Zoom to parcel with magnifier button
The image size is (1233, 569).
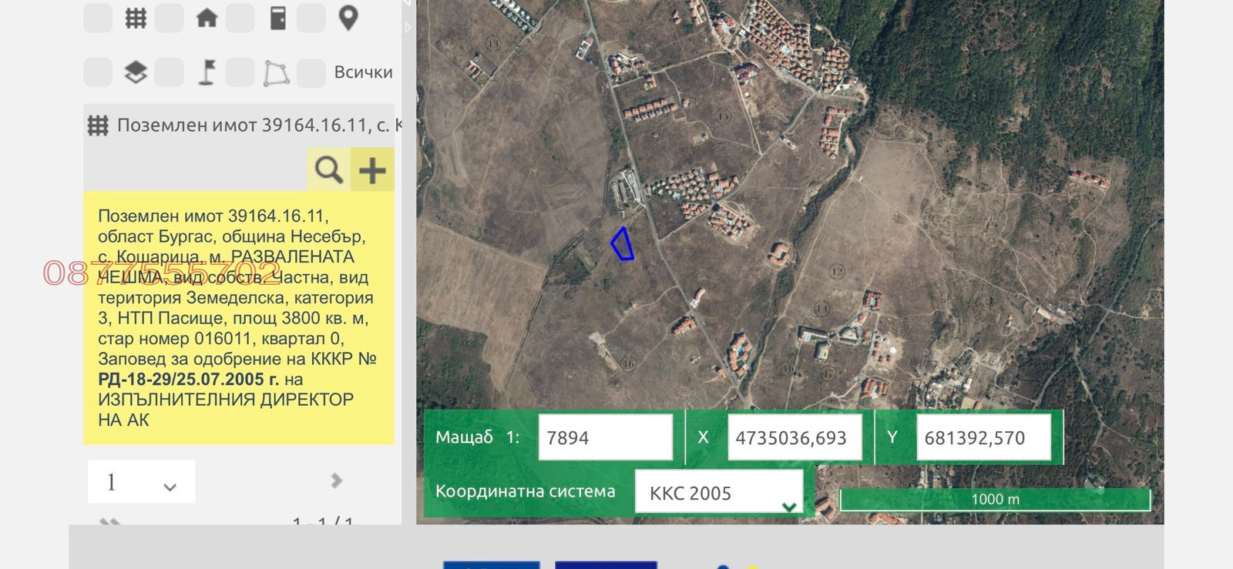point(329,170)
